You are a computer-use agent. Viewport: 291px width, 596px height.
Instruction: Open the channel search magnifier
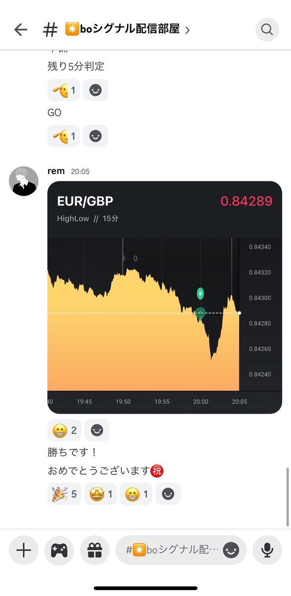point(267,30)
